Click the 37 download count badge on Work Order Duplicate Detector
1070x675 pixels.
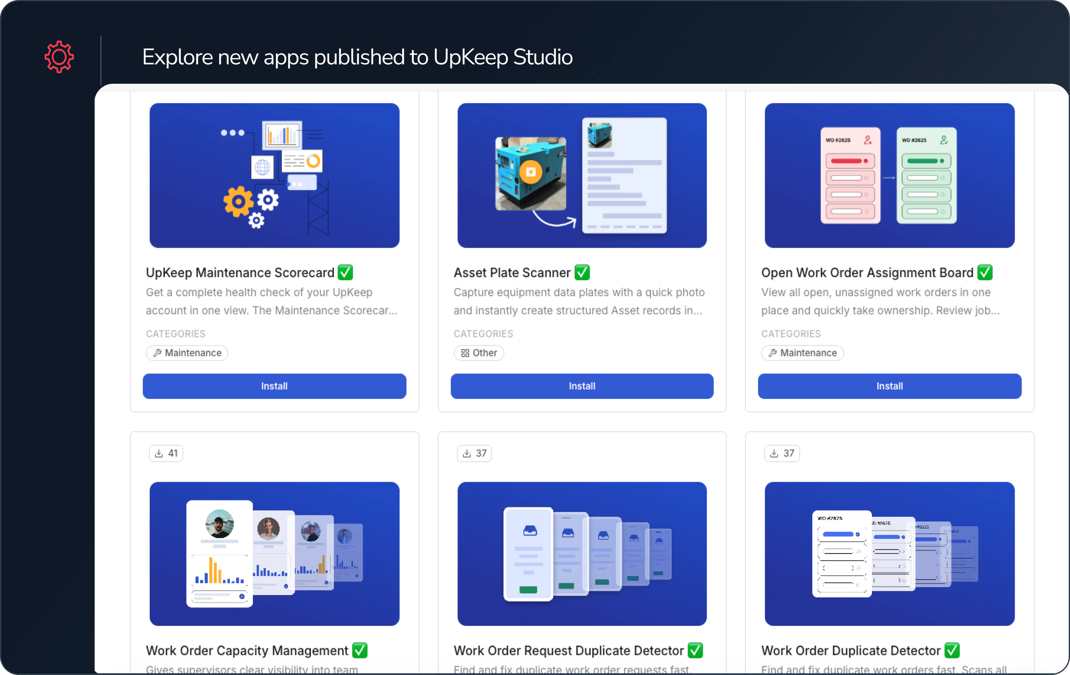782,453
